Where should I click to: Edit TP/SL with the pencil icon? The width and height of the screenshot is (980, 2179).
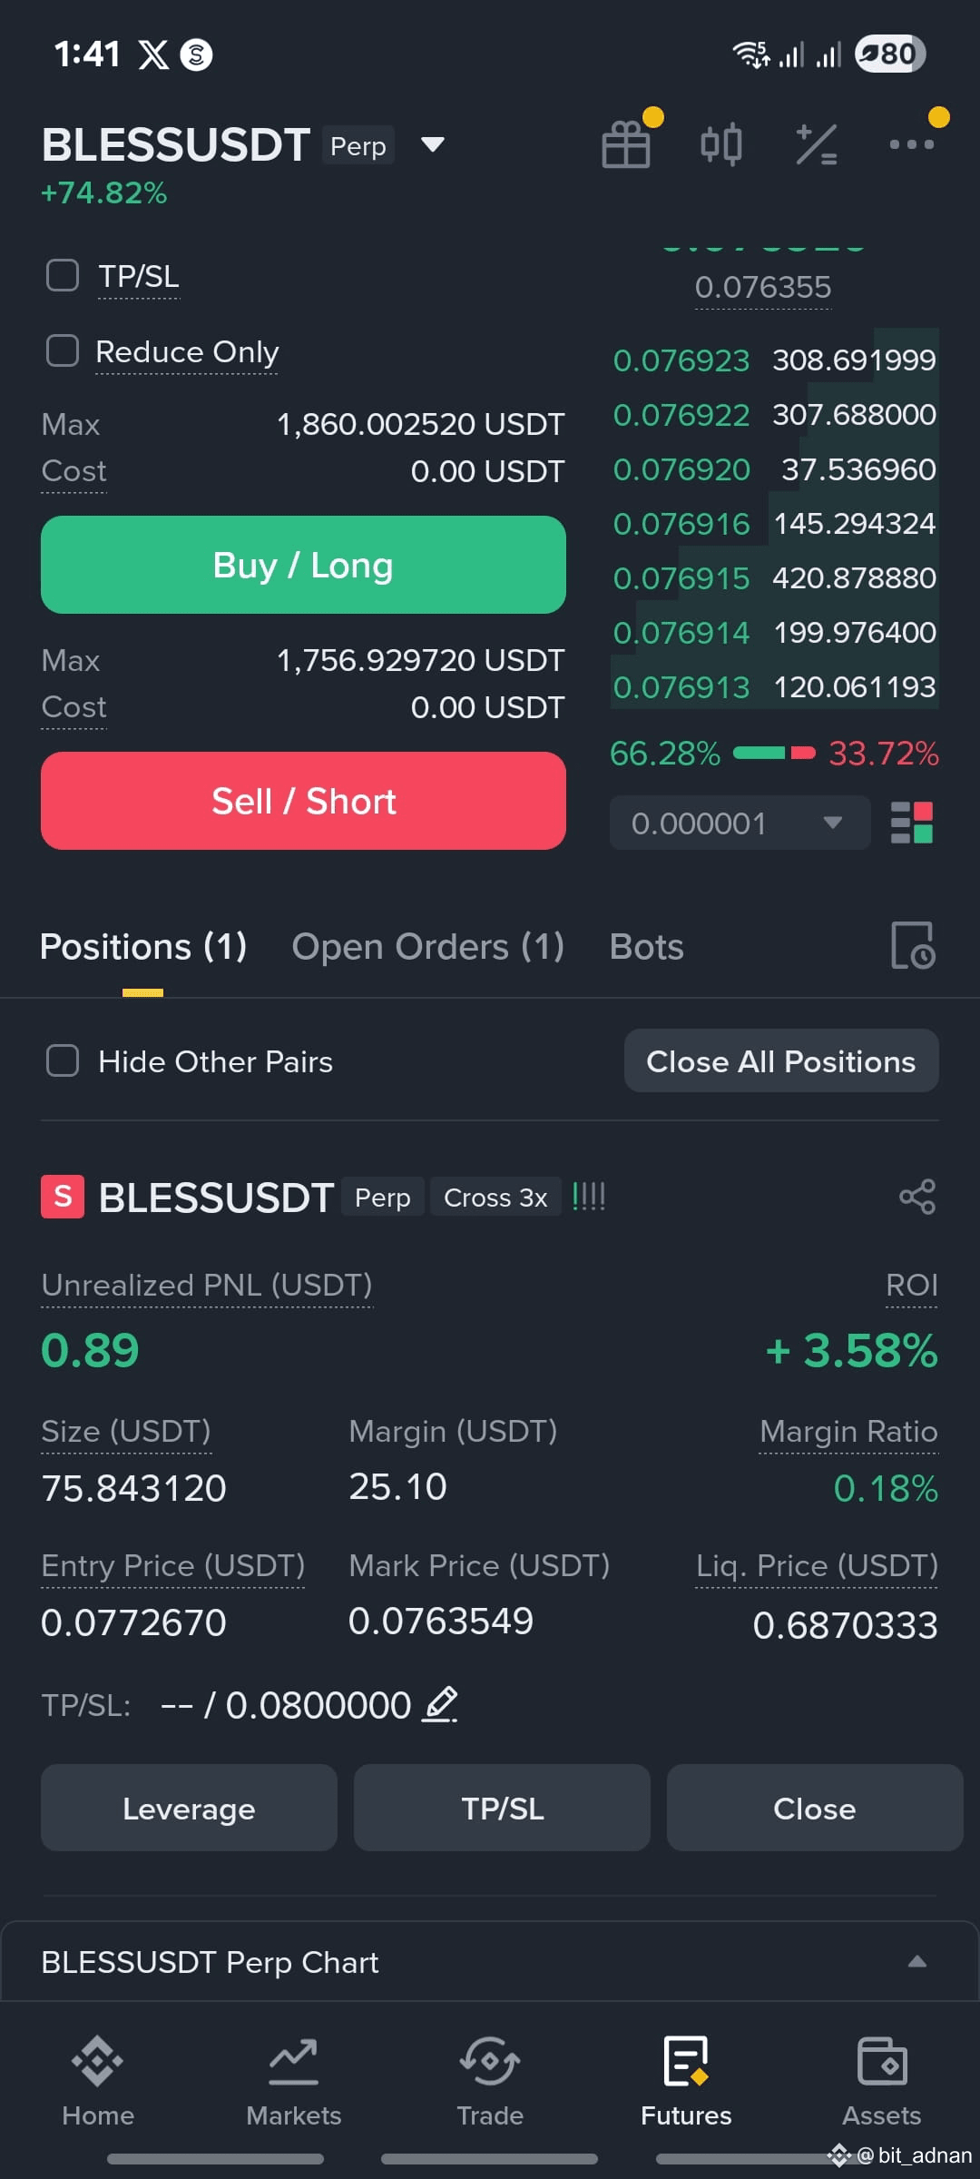[x=441, y=1704]
